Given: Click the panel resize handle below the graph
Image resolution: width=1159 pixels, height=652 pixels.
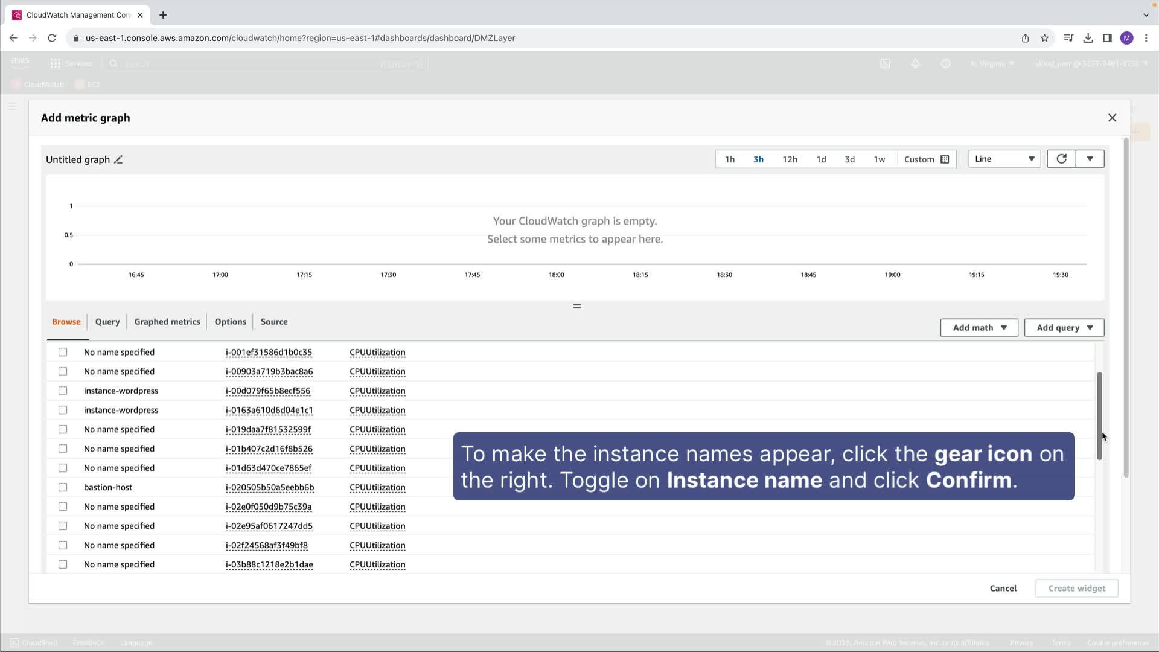Looking at the screenshot, I should [x=576, y=306].
